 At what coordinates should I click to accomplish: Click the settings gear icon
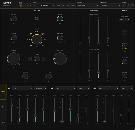coord(133,5)
